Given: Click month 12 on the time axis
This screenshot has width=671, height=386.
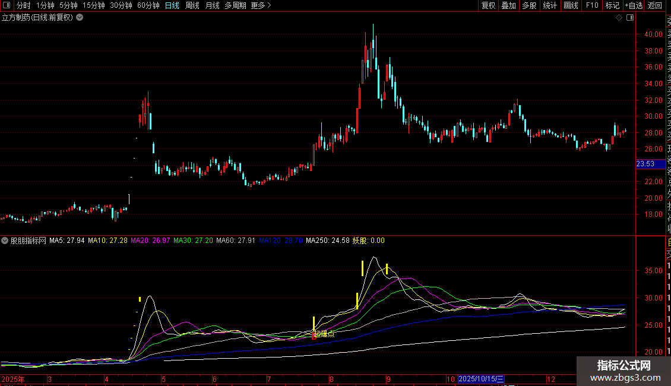Looking at the screenshot, I should tap(550, 379).
